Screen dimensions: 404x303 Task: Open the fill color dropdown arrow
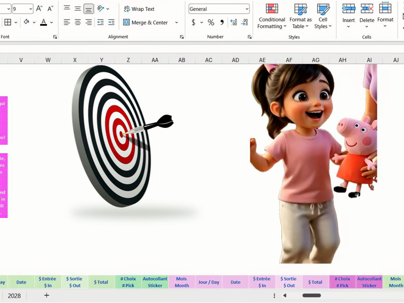[34, 22]
